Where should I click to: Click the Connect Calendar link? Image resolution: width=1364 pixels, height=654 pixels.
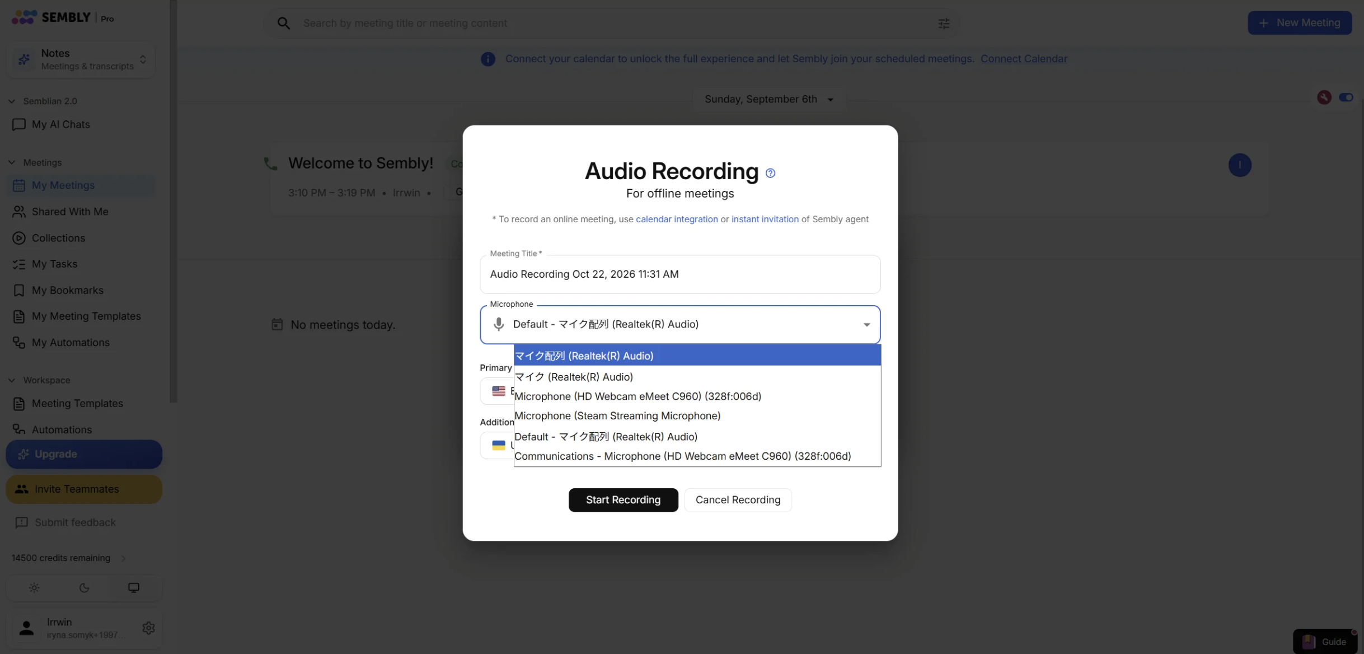(1024, 59)
